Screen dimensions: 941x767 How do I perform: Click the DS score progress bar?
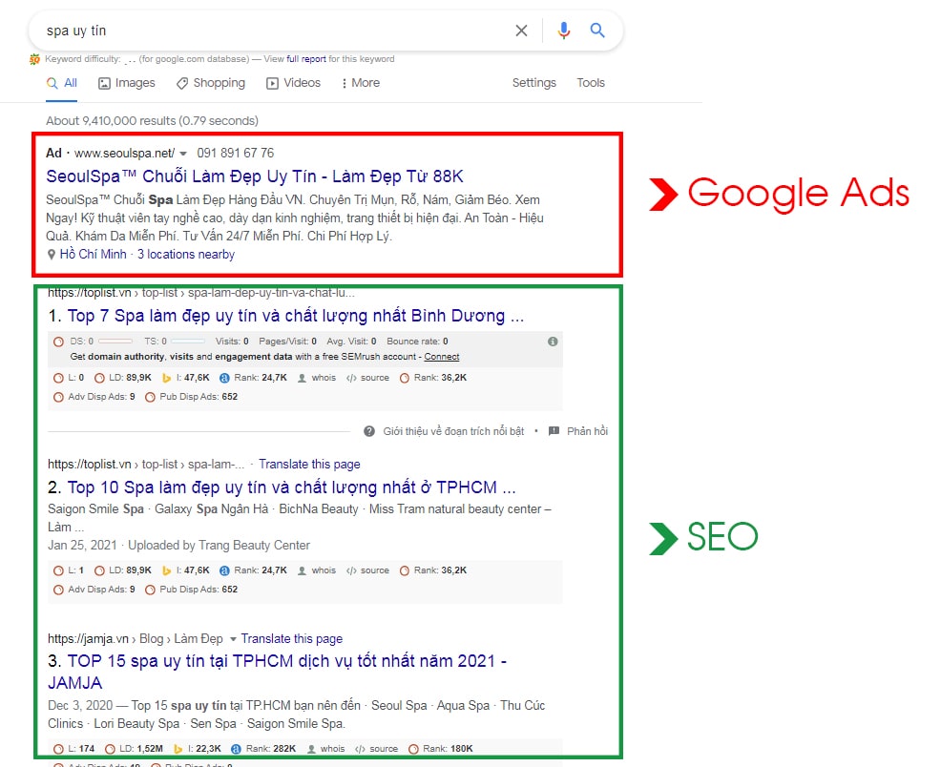tap(115, 342)
